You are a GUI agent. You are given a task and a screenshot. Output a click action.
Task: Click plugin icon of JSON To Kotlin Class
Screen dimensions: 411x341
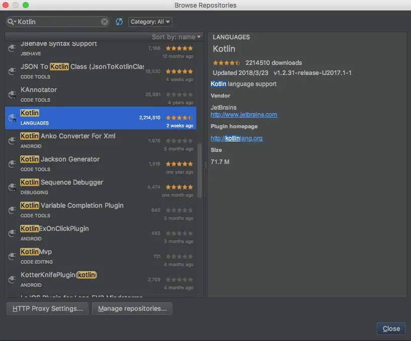pos(12,71)
